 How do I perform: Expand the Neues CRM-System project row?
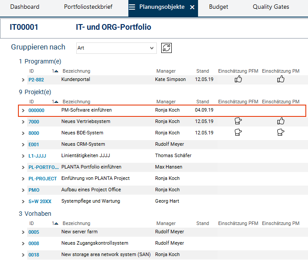pyautogui.click(x=23, y=144)
